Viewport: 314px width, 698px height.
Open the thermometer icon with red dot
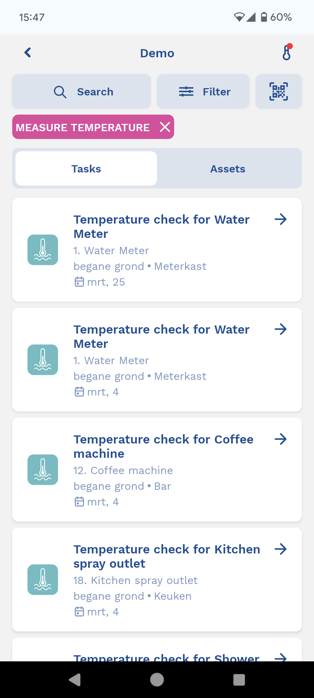point(287,52)
